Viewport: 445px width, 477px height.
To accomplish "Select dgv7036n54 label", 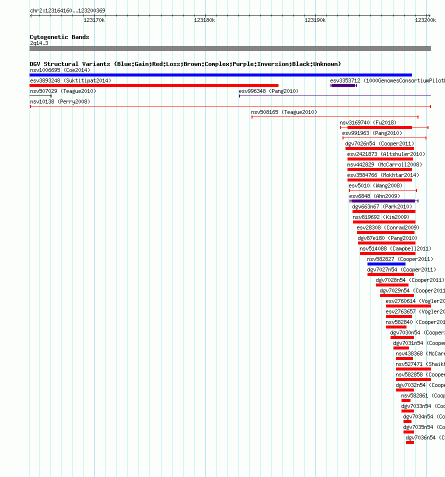I will [425, 437].
